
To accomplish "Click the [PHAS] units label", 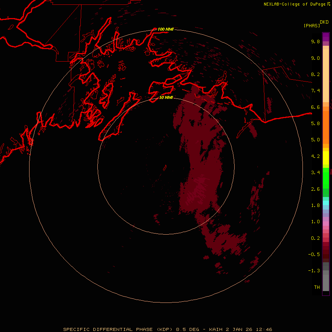I will point(312,26).
